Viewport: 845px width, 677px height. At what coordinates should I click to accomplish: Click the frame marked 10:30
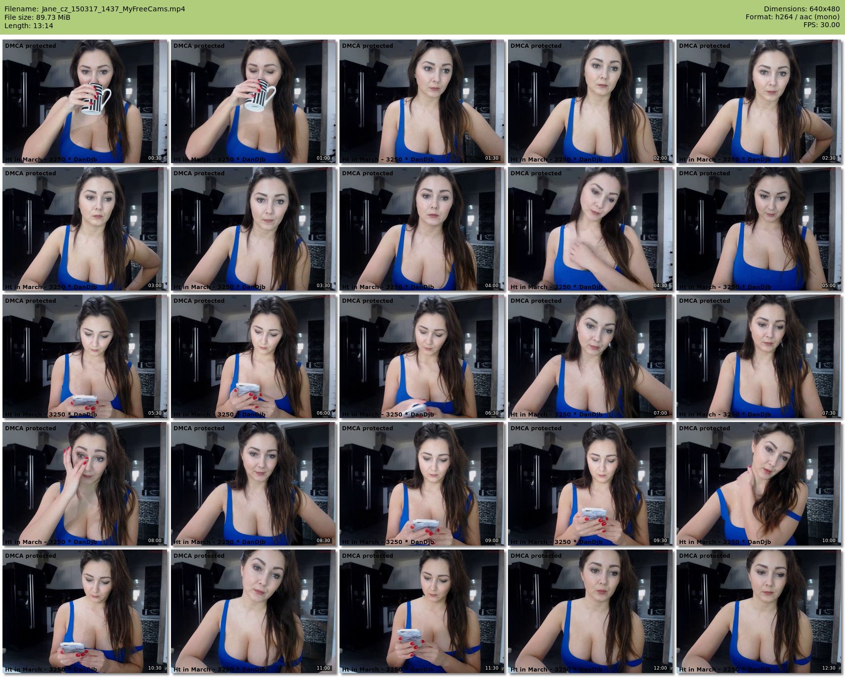click(x=84, y=611)
